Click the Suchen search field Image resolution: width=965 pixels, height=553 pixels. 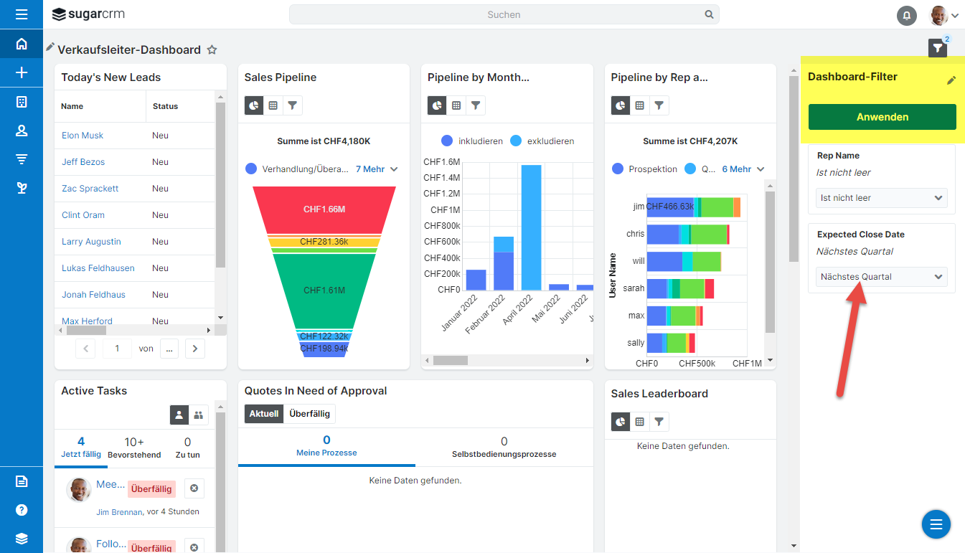click(x=504, y=14)
